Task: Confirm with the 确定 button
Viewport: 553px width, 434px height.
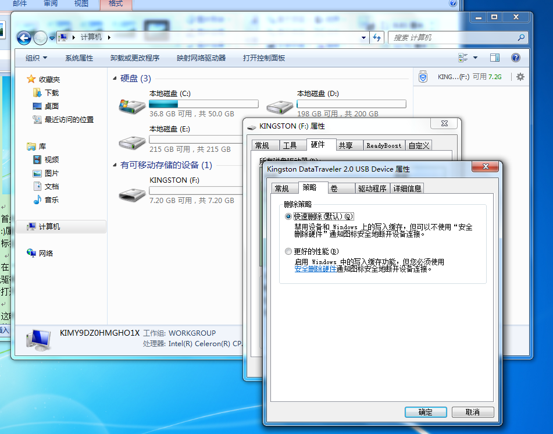Action: point(426,412)
